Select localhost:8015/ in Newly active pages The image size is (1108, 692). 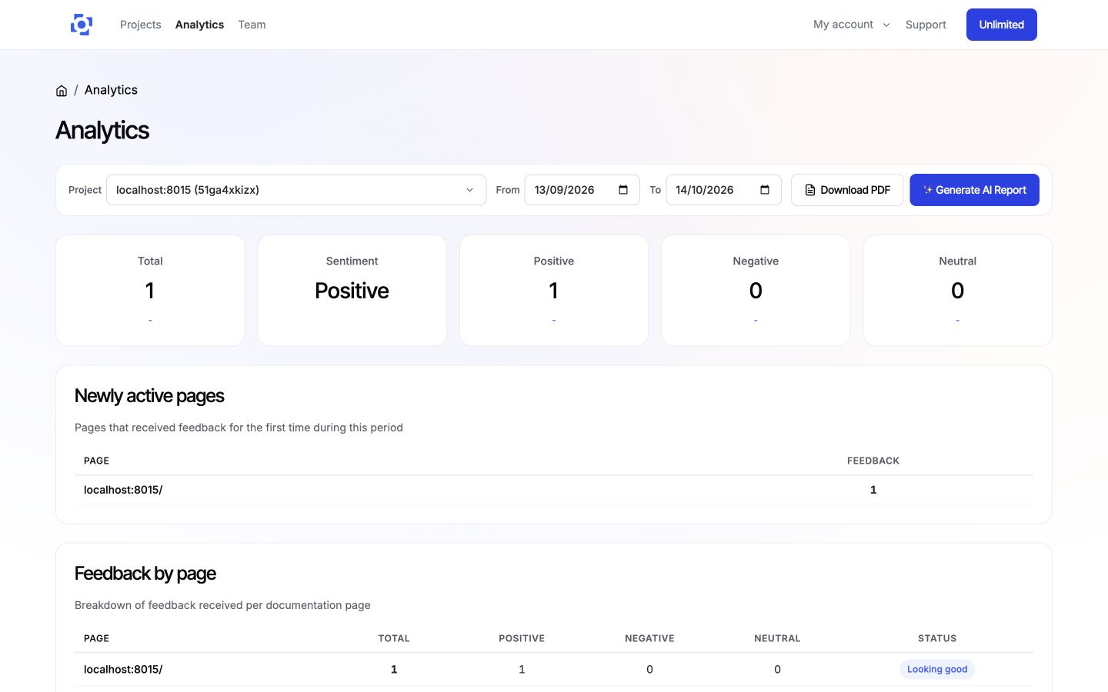tap(123, 490)
